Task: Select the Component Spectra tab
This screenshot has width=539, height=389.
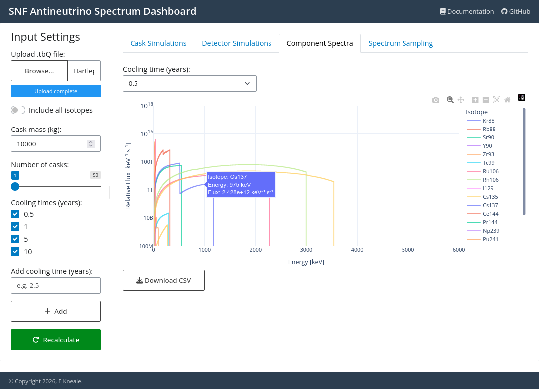Action: pos(320,43)
